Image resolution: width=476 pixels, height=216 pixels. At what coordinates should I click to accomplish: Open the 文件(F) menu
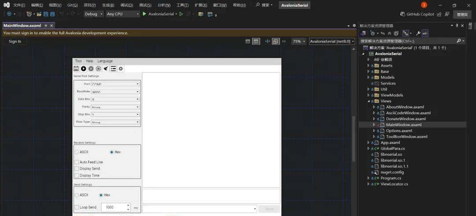(x=19, y=5)
